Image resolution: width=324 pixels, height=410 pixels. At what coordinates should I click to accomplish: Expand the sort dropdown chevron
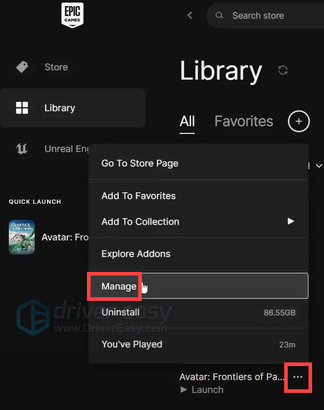pos(319,166)
